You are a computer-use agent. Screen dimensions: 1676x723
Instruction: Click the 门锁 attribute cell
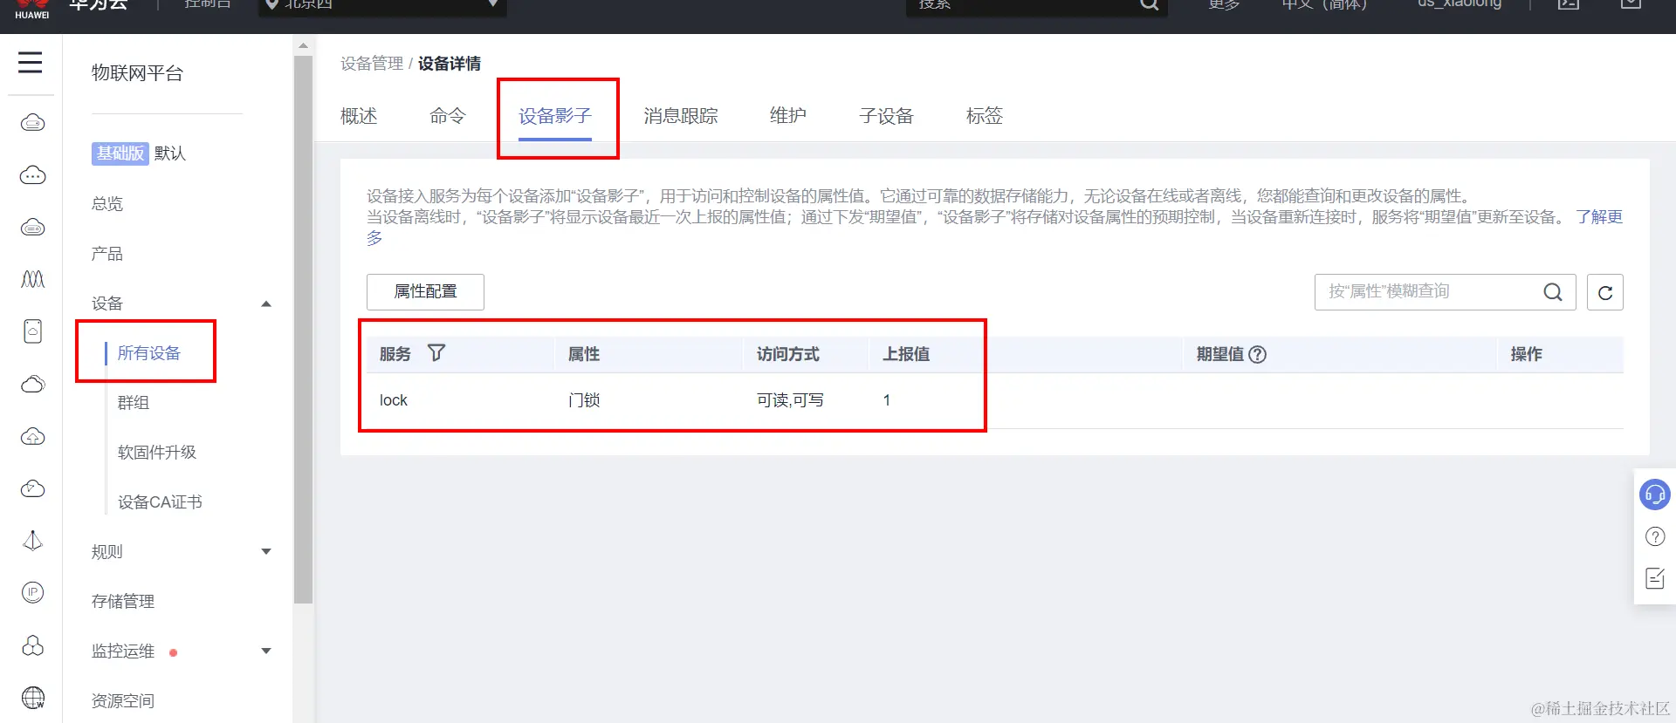point(584,400)
